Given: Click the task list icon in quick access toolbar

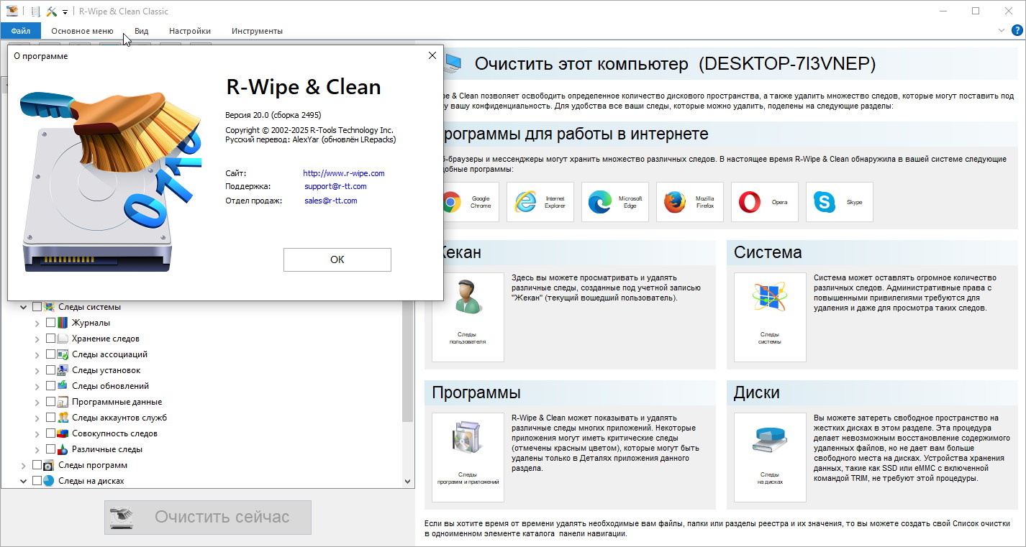Looking at the screenshot, I should coord(36,11).
